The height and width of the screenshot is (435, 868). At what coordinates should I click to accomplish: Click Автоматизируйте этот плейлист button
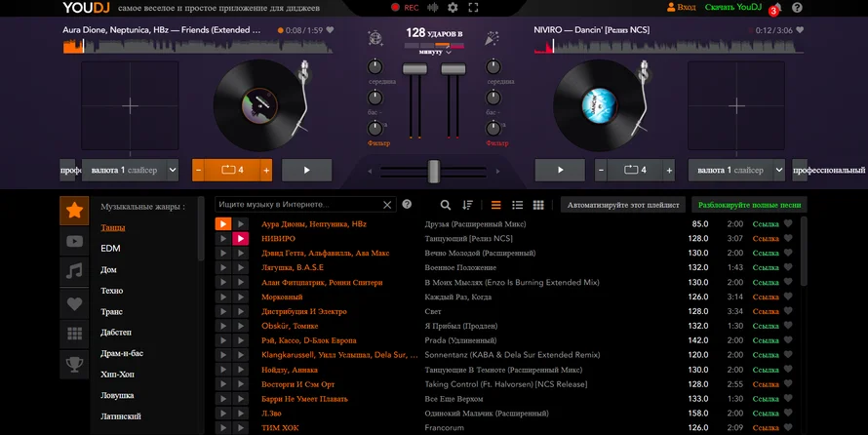tap(623, 205)
